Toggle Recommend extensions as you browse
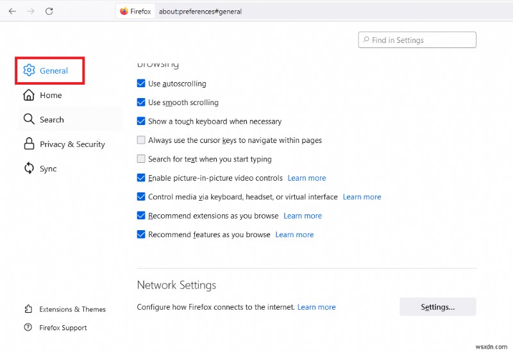The width and height of the screenshot is (513, 352). pyautogui.click(x=141, y=216)
